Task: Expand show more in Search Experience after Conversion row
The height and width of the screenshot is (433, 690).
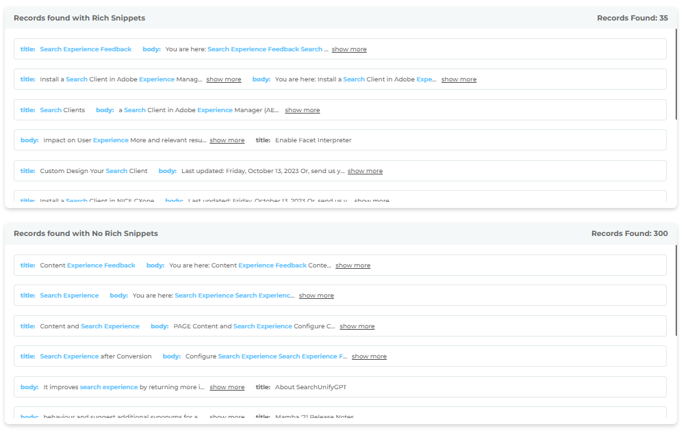Action: (x=369, y=356)
